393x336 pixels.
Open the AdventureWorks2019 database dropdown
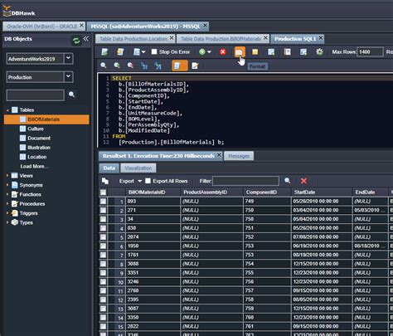pyautogui.click(x=68, y=59)
